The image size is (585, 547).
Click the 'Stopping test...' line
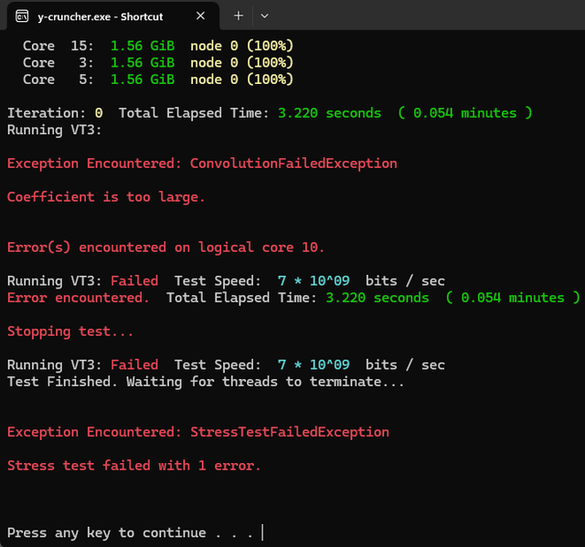pyautogui.click(x=69, y=331)
